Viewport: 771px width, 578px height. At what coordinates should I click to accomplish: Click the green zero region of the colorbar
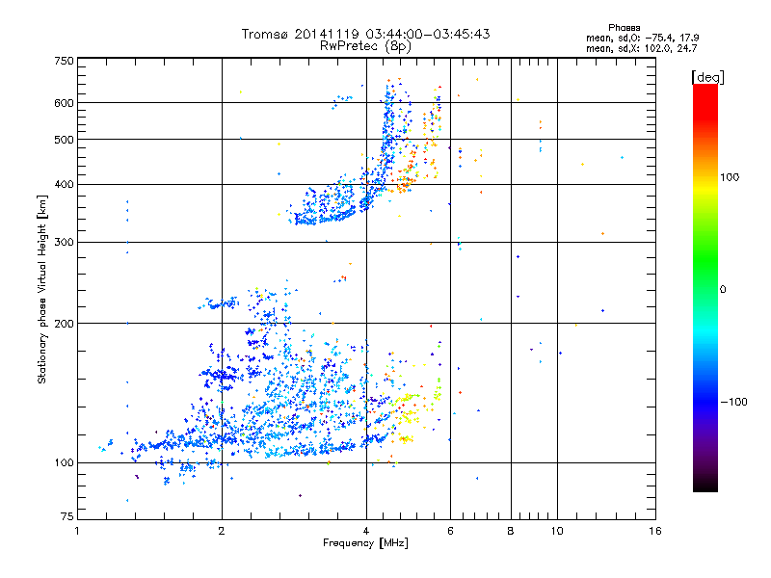pos(705,289)
